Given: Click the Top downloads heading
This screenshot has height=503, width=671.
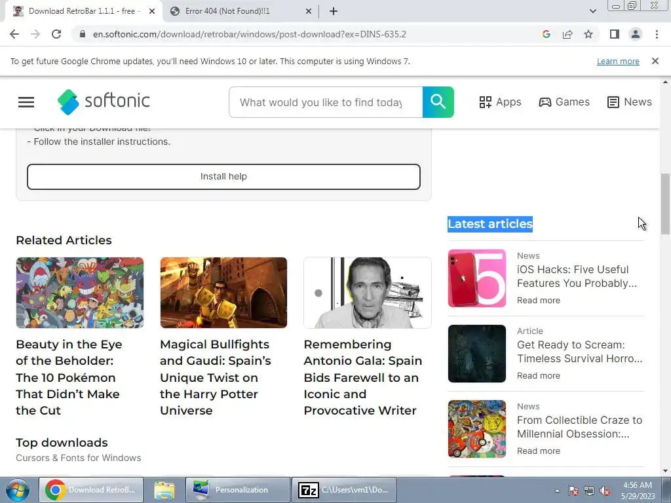Looking at the screenshot, I should (62, 443).
